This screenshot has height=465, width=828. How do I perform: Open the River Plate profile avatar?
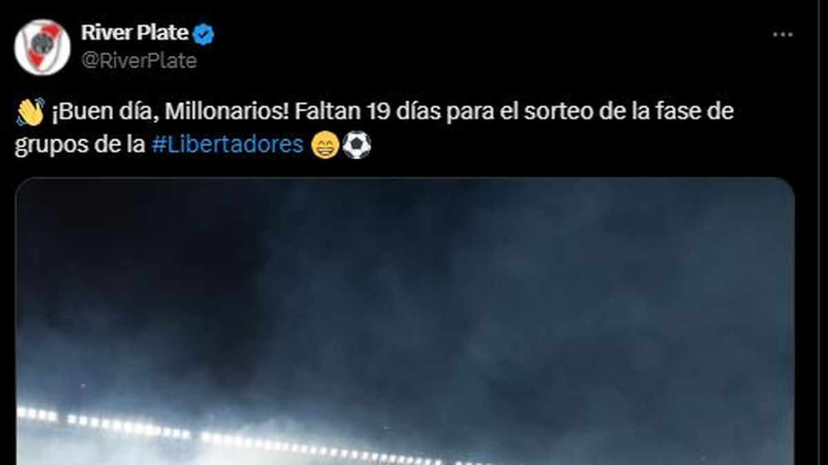pos(42,46)
